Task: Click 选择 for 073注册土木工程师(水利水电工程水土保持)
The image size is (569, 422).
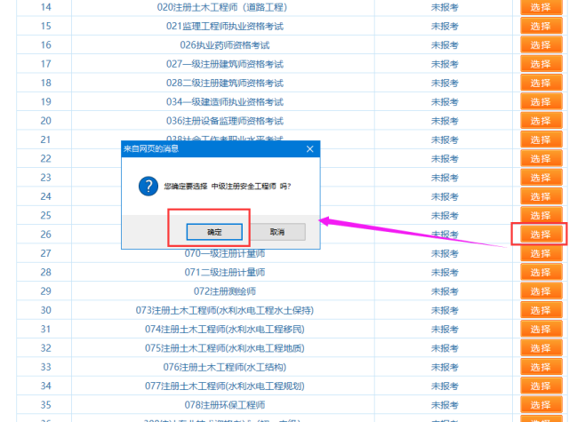Action: [x=541, y=310]
